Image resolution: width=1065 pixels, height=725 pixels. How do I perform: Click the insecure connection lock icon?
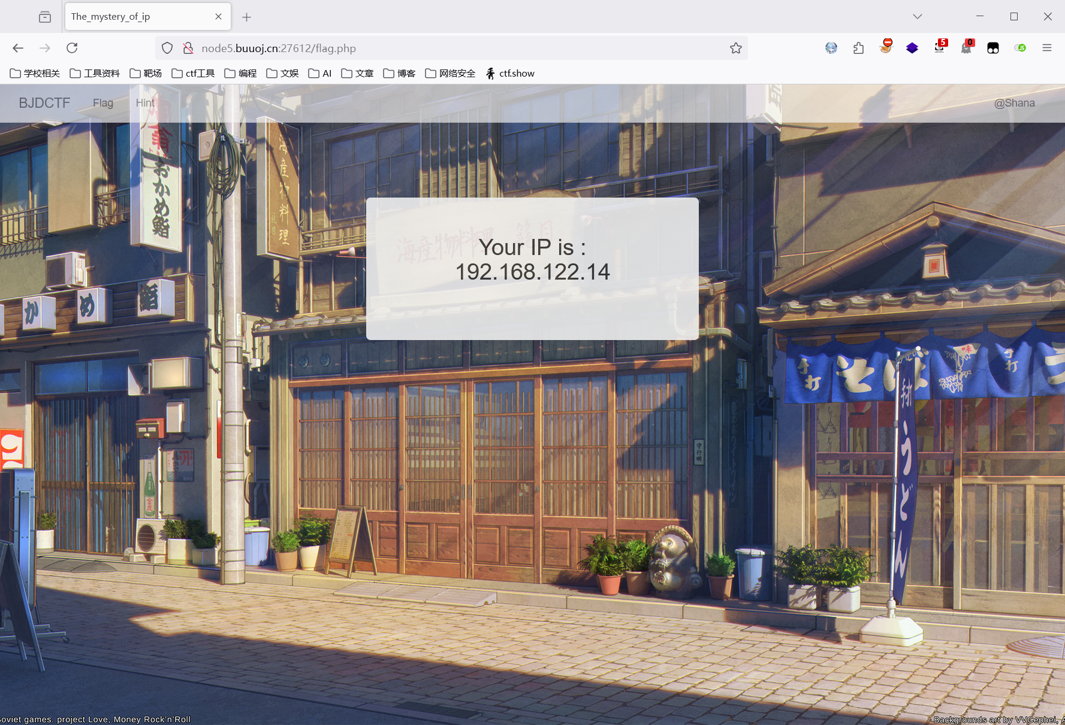coord(188,48)
